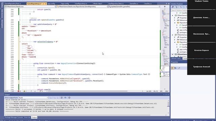Expand first References node in Solution Explorer
216x121 pixels.
coord(175,20)
